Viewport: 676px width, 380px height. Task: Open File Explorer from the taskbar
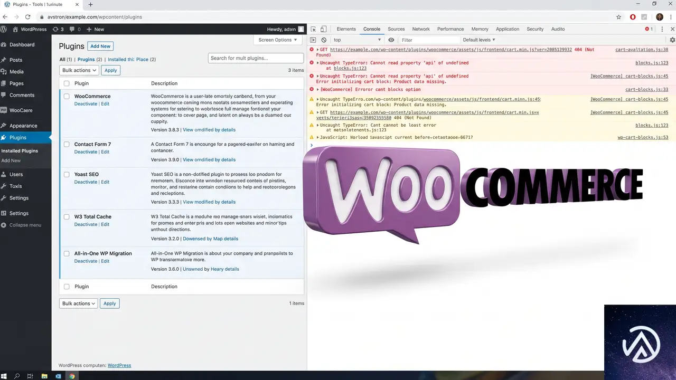pos(44,376)
